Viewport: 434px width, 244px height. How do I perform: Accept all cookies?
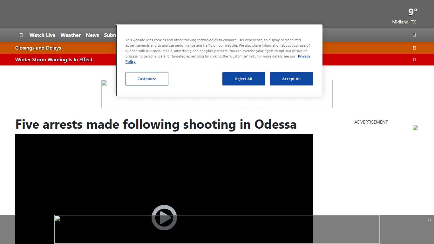tap(291, 78)
